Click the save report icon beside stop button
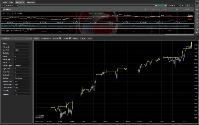This screenshot has width=199, height=125. (192, 6)
